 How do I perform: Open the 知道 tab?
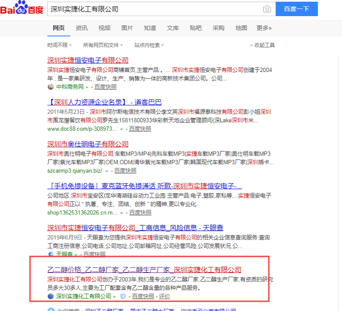click(x=150, y=28)
